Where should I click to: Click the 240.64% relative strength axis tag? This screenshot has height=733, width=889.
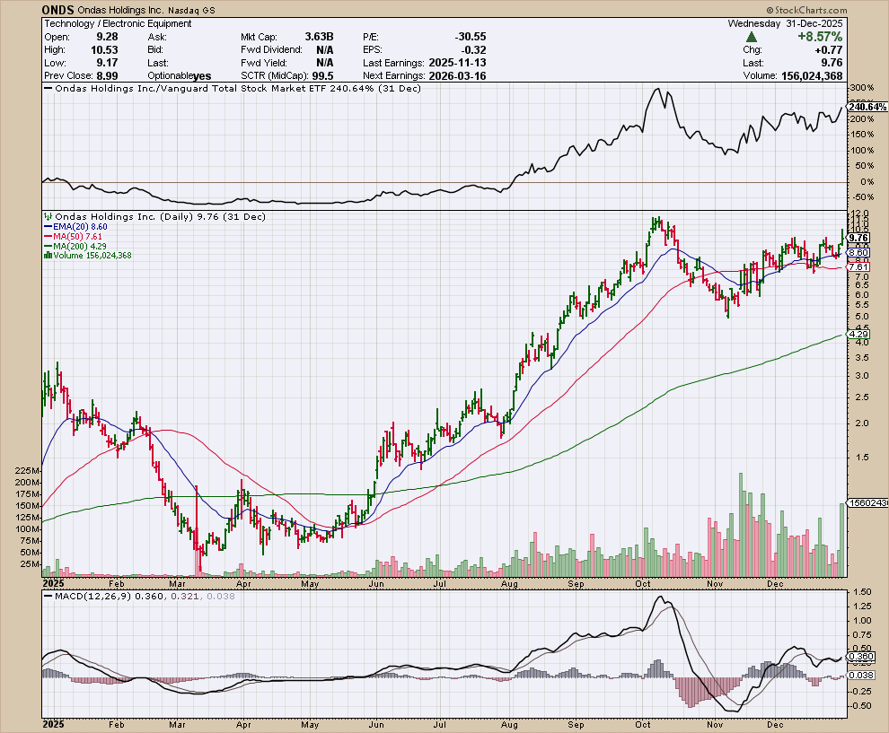click(867, 107)
